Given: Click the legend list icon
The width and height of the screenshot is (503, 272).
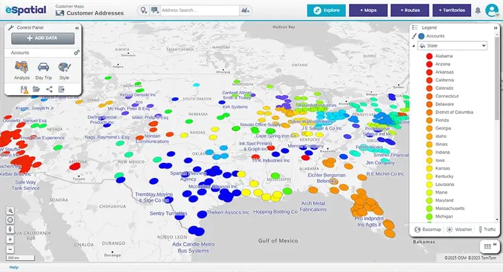Looking at the screenshot, I should coord(415,28).
